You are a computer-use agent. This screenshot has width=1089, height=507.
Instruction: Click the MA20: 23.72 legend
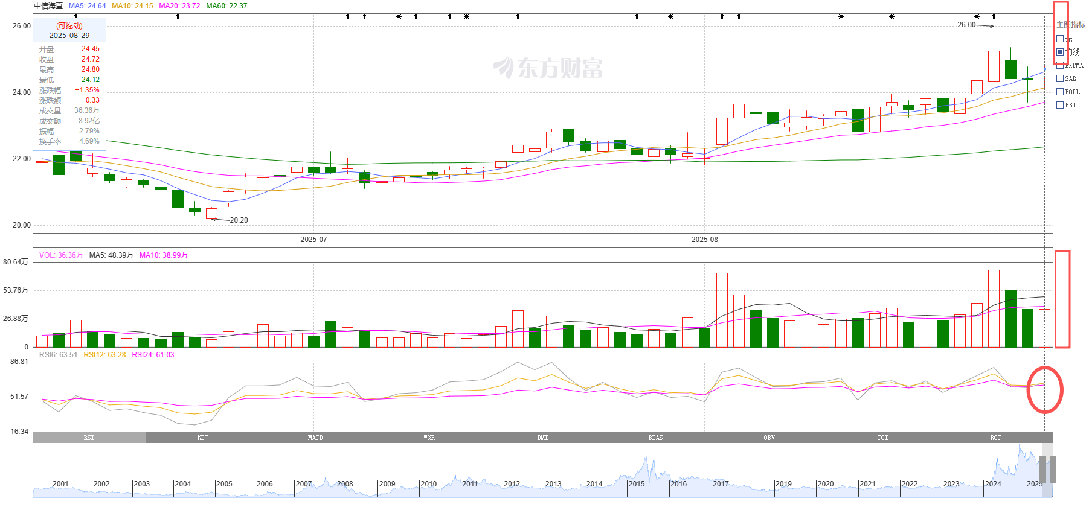point(179,6)
